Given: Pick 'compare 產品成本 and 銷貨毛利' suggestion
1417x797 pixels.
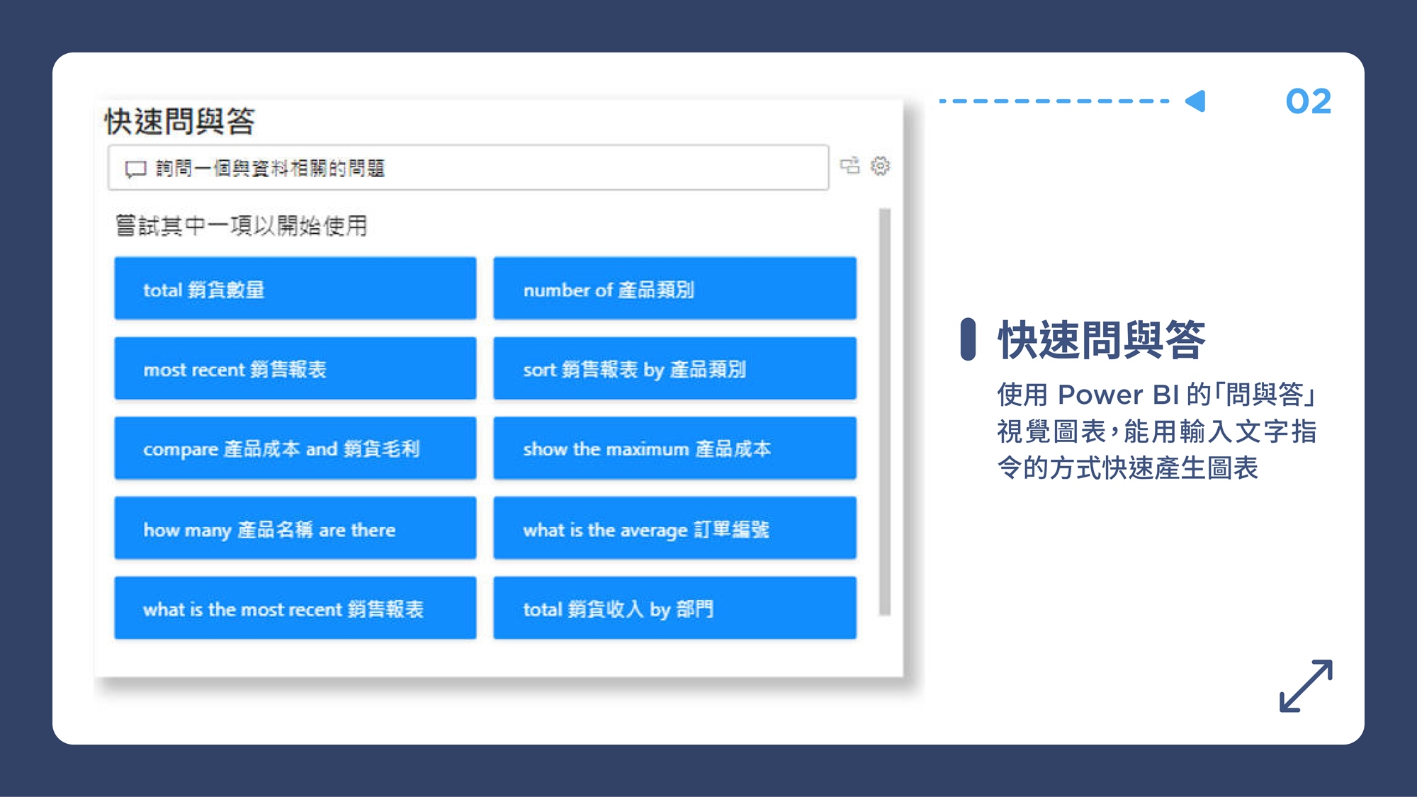Looking at the screenshot, I should [x=295, y=448].
